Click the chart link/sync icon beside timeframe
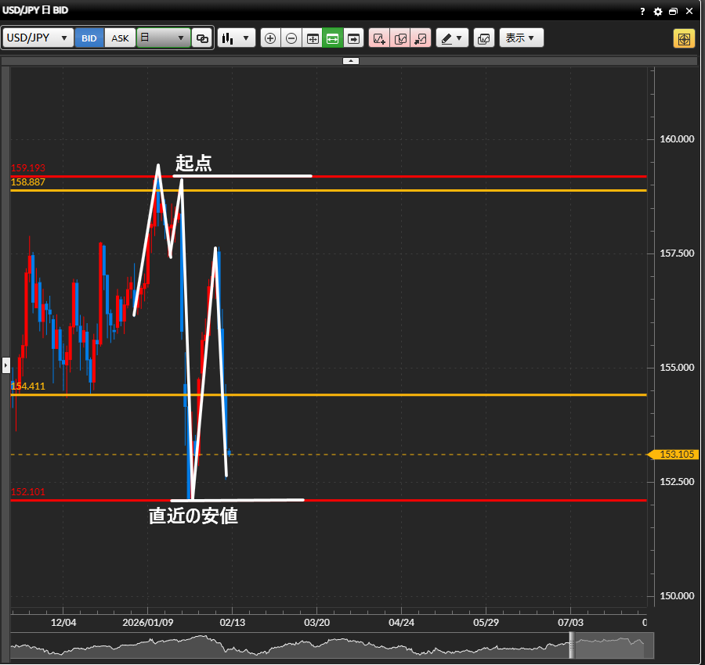This screenshot has width=705, height=665. [x=202, y=38]
